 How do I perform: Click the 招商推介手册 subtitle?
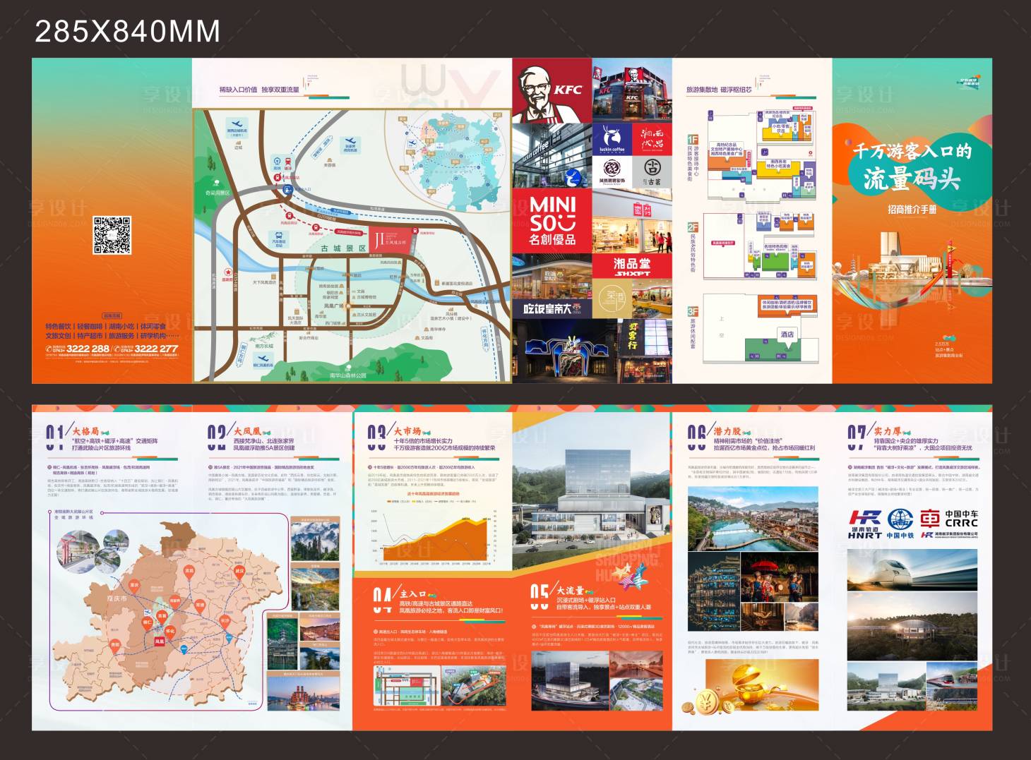[x=912, y=210]
